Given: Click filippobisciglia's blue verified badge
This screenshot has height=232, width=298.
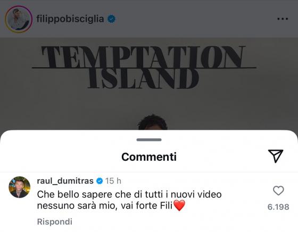Looking at the screenshot, I should pyautogui.click(x=112, y=19).
